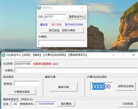Close the QQ安全中心 main window
The height and width of the screenshot is (109, 138).
point(134,55)
